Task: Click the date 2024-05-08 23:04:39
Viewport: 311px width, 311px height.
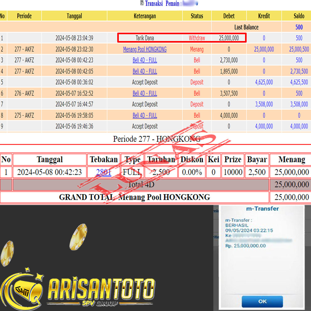Action: 74,38
